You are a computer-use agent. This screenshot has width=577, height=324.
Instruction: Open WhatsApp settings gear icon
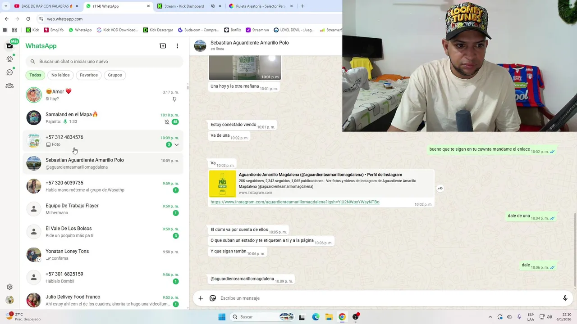9,287
